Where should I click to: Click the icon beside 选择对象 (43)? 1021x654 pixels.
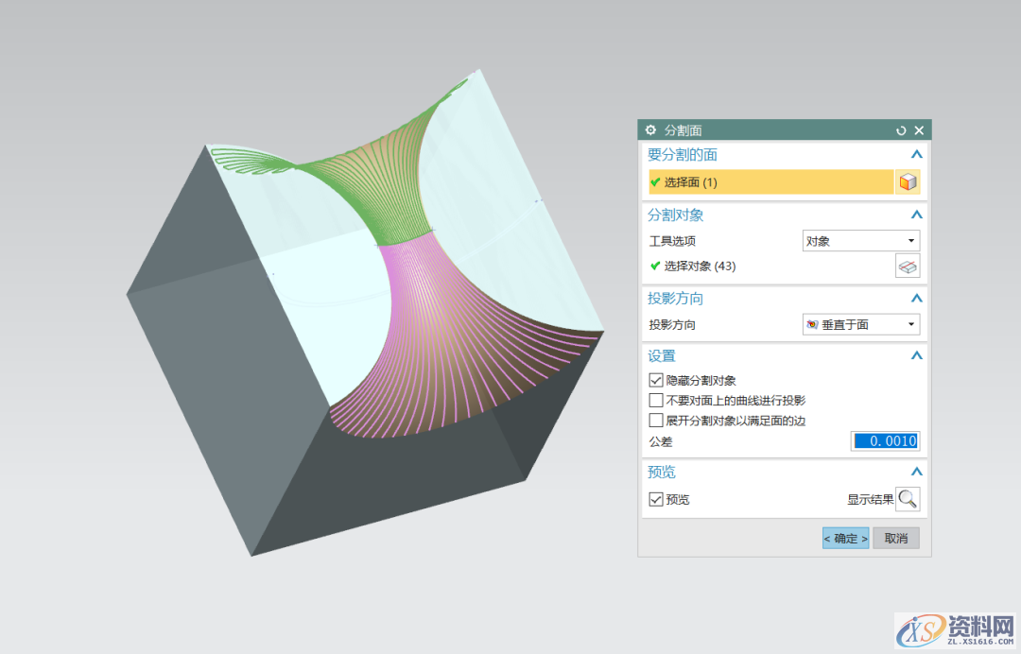pos(908,267)
